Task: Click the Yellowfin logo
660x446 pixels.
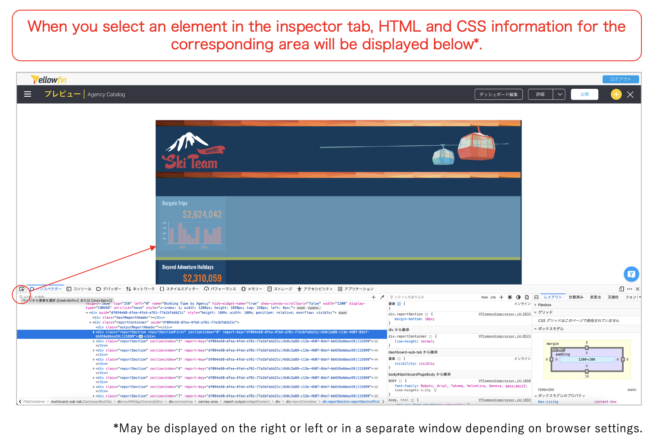Action: pyautogui.click(x=49, y=79)
